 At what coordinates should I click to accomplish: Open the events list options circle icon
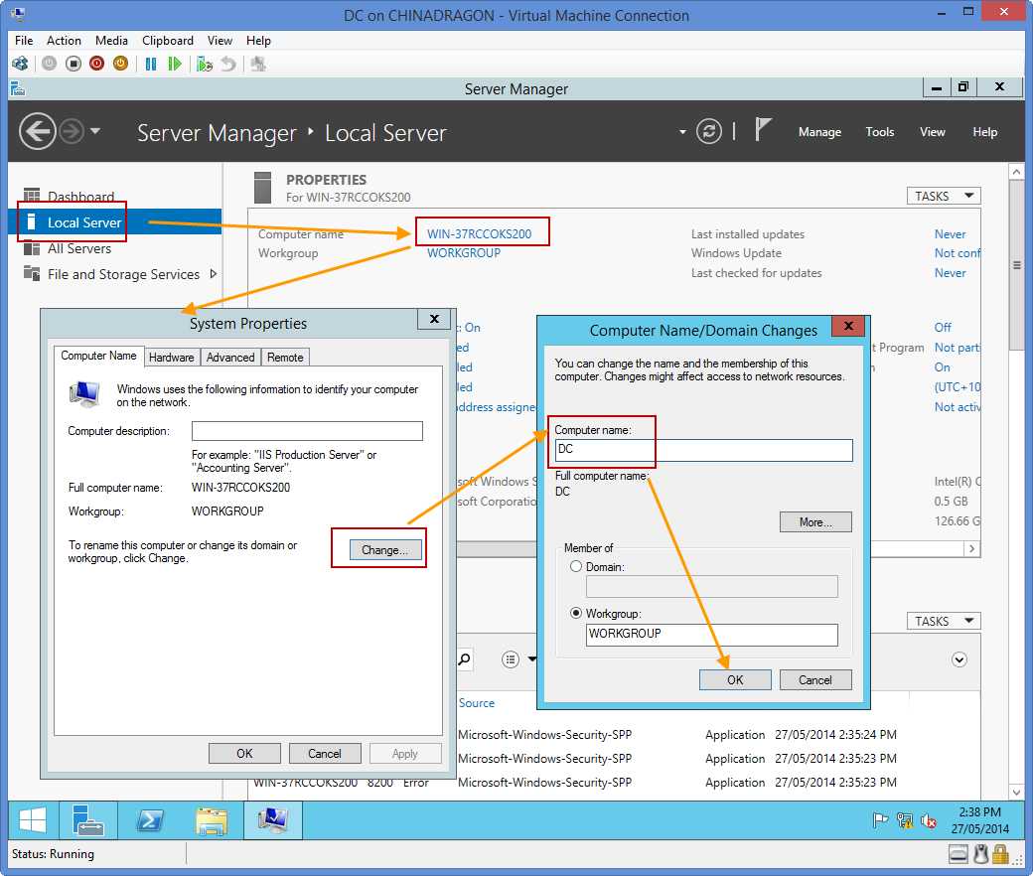(511, 659)
